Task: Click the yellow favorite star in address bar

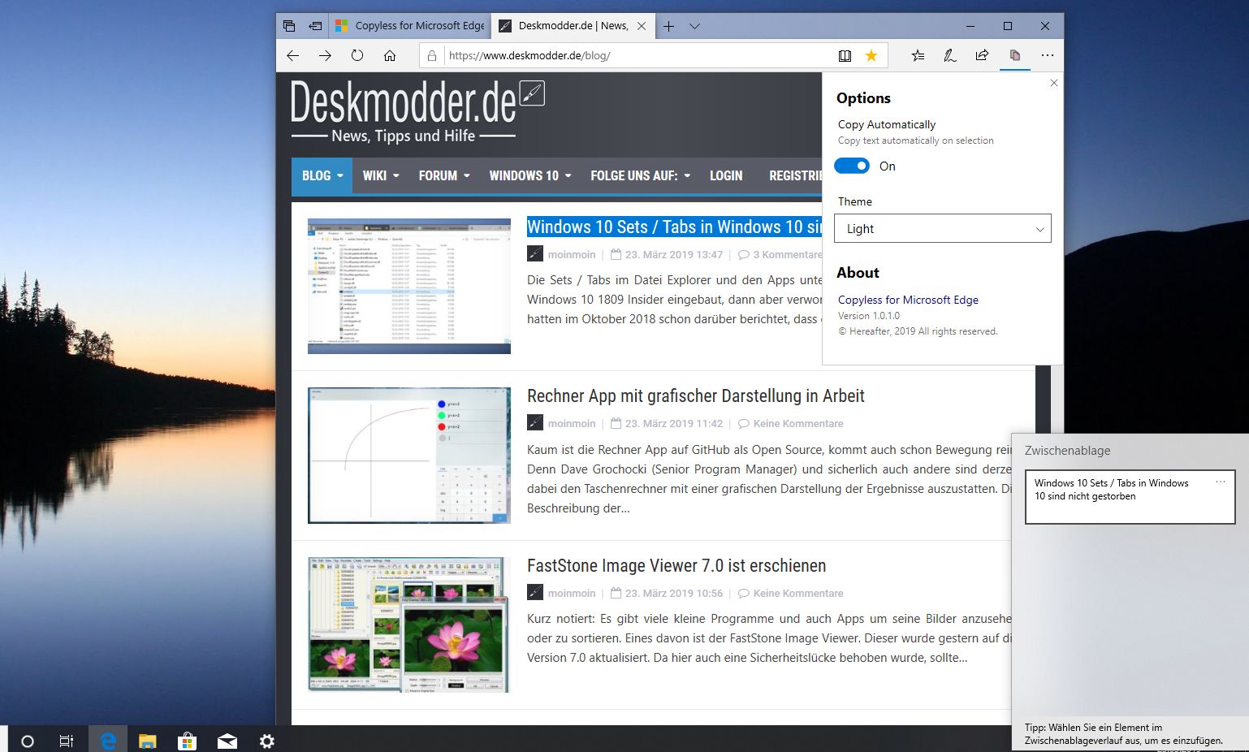Action: (x=871, y=55)
